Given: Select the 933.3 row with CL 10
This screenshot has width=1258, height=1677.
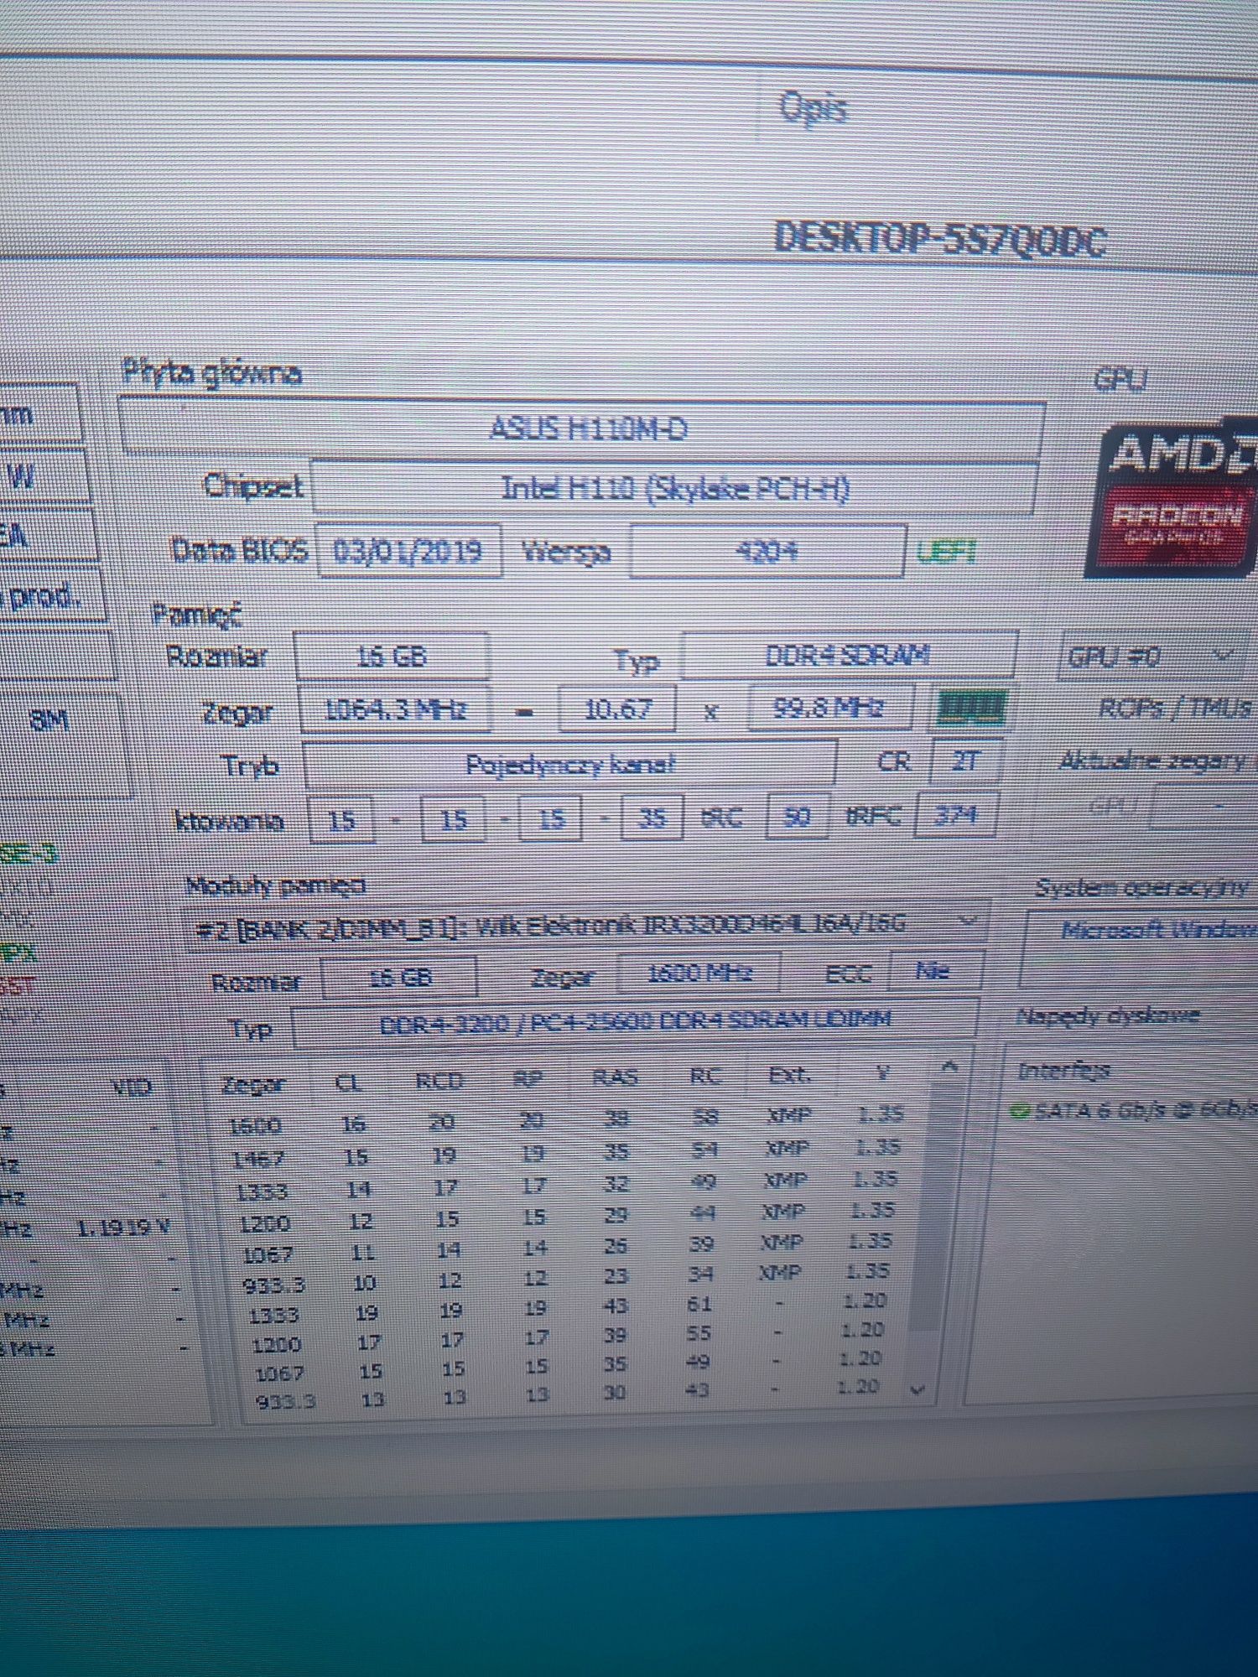Looking at the screenshot, I should [x=566, y=1277].
